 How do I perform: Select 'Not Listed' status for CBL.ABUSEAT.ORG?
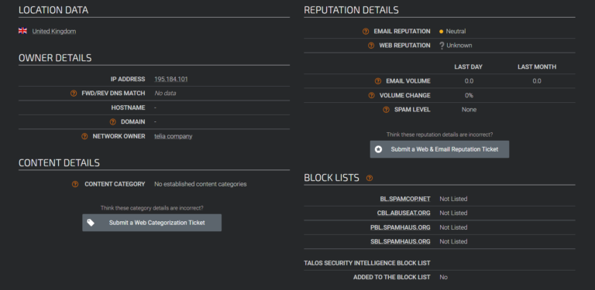coord(453,213)
